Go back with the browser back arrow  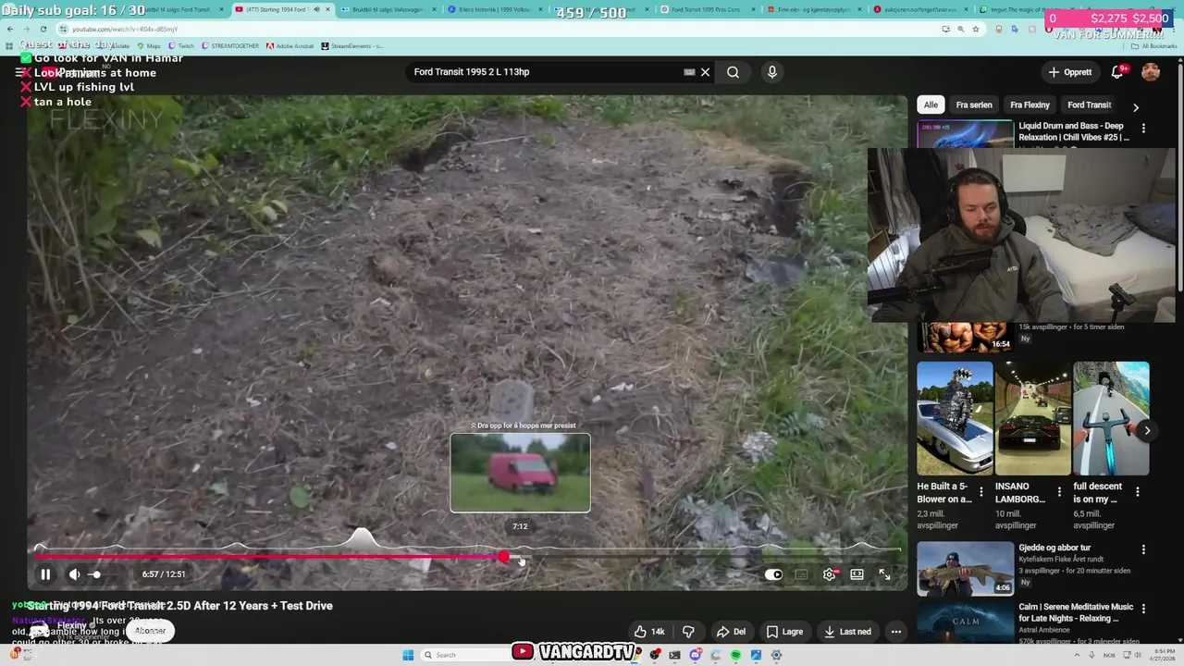coord(10,29)
